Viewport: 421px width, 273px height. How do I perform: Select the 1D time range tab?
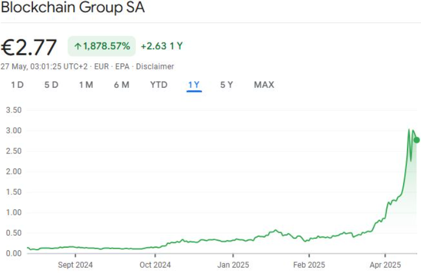(17, 85)
